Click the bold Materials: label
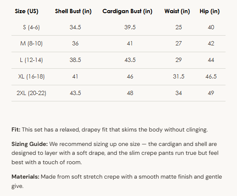The height and width of the screenshot is (196, 237). tap(25, 176)
